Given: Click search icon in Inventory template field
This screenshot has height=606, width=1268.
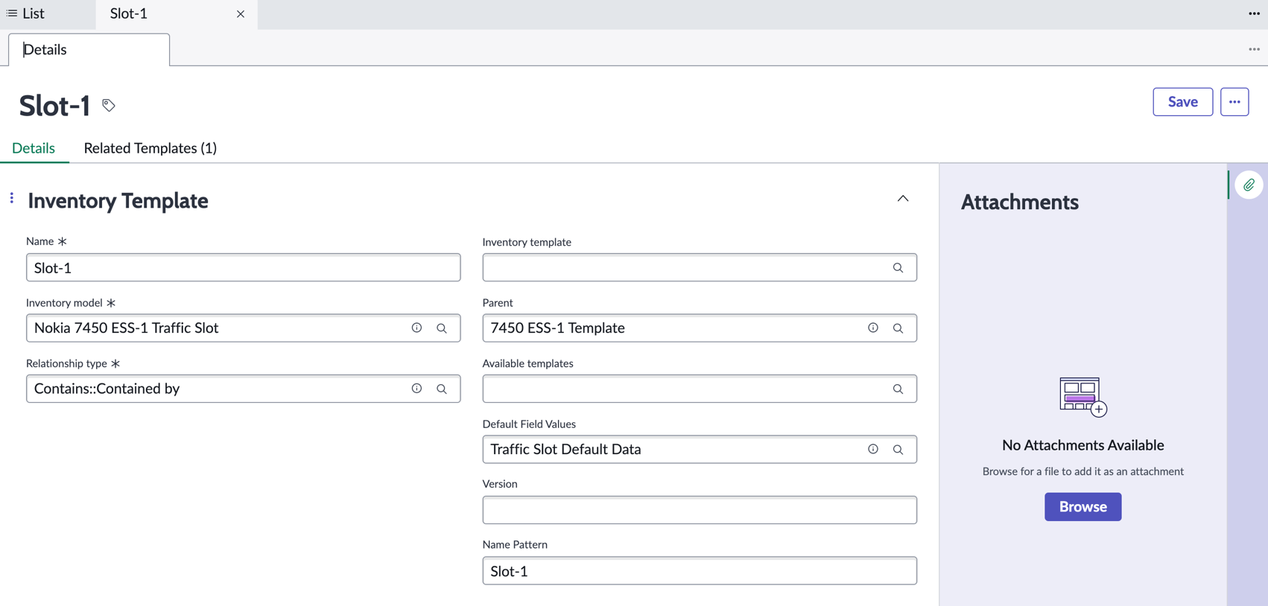Looking at the screenshot, I should point(898,268).
